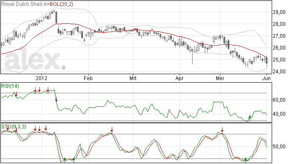292x164 pixels.
Task: Click the Apr date axis label
Action: click(179, 78)
